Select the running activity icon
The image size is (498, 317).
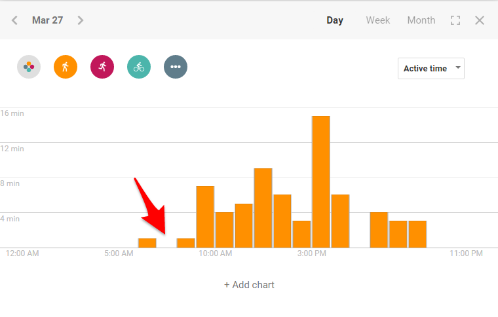pyautogui.click(x=102, y=66)
